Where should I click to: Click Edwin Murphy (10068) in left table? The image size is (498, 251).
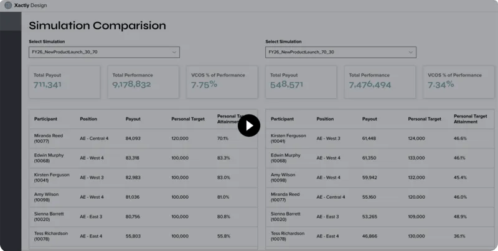(49, 158)
